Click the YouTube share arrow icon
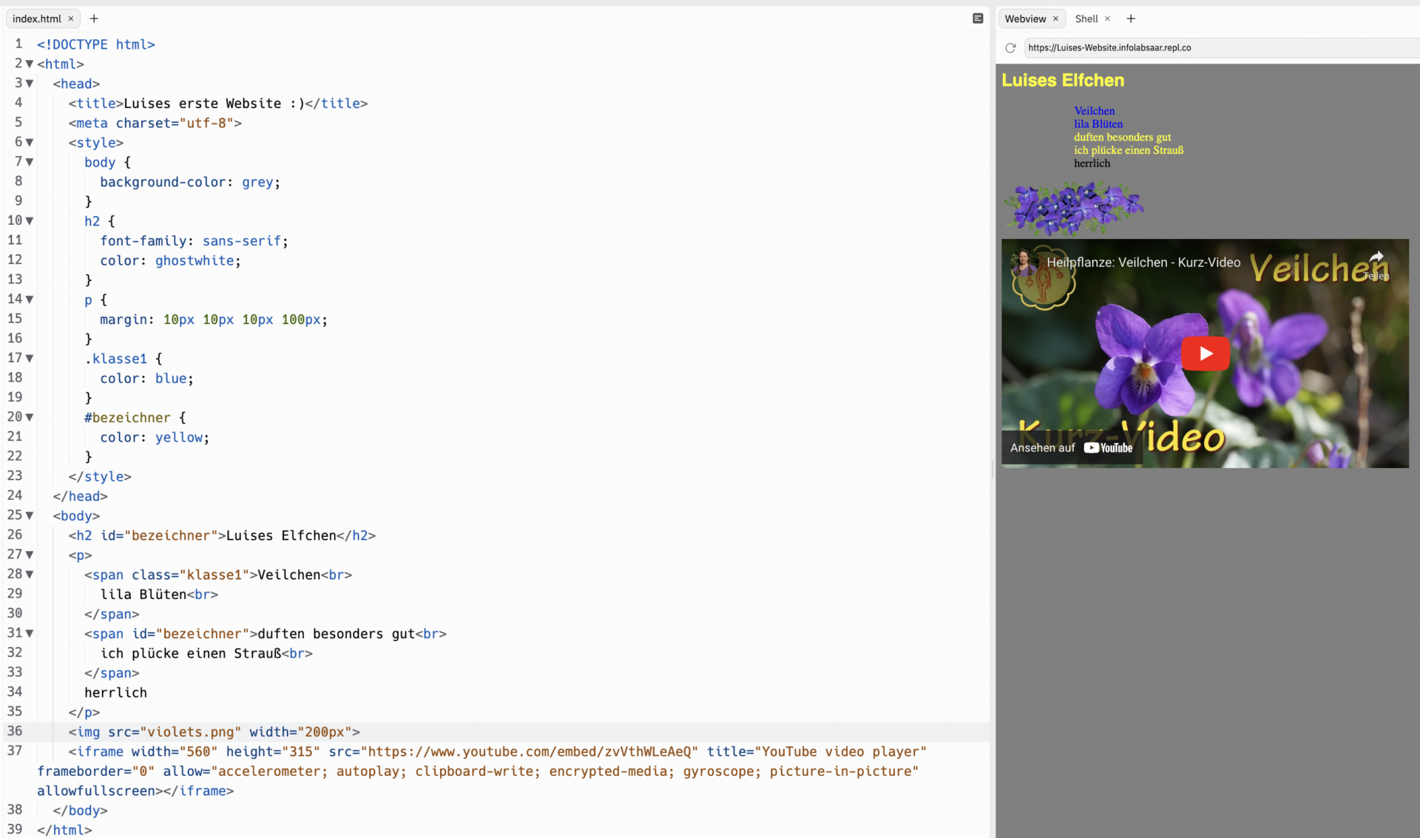The image size is (1420, 838). [1376, 258]
